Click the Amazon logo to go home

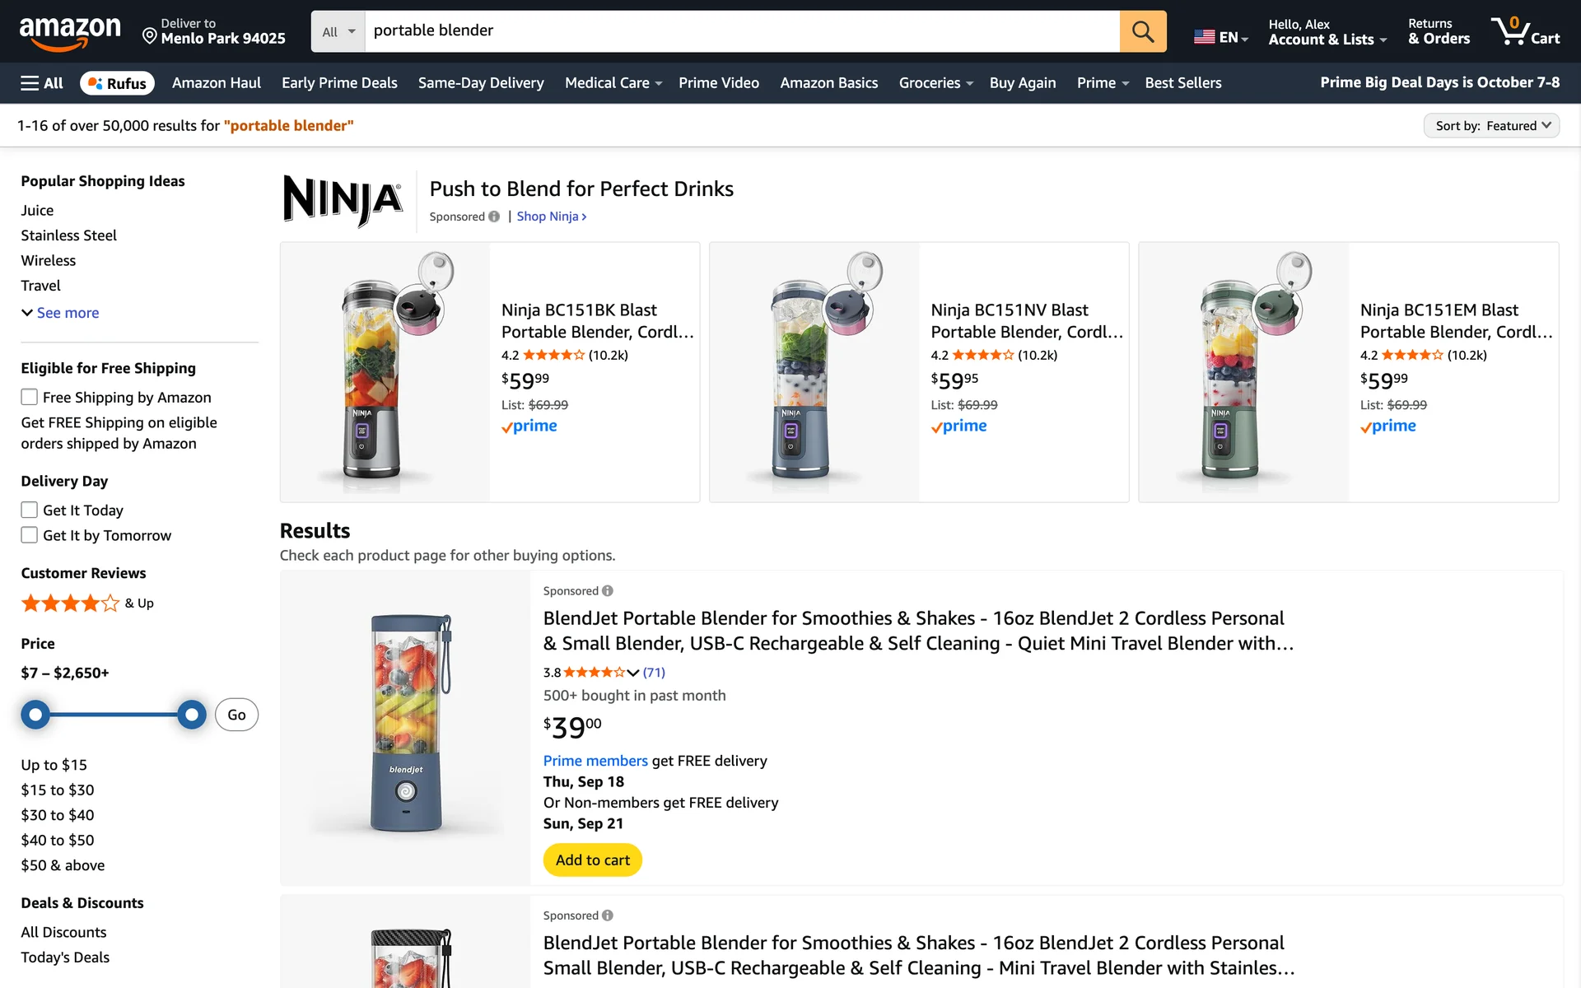tap(70, 33)
